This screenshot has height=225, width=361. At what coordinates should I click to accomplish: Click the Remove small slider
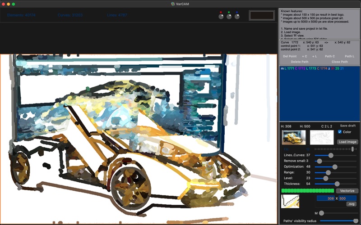click(335, 161)
